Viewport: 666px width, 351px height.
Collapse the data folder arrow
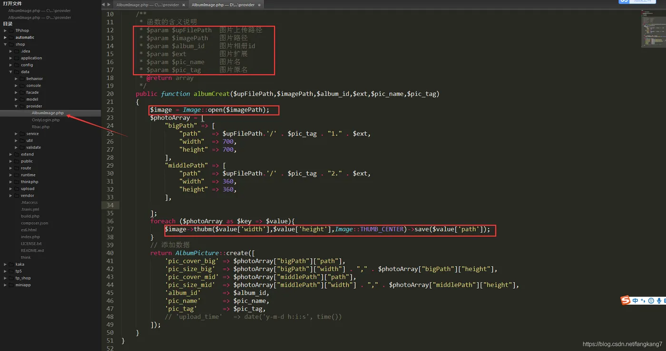[11, 72]
